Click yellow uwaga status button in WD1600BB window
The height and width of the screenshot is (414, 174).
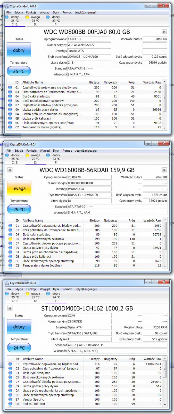tap(19, 188)
